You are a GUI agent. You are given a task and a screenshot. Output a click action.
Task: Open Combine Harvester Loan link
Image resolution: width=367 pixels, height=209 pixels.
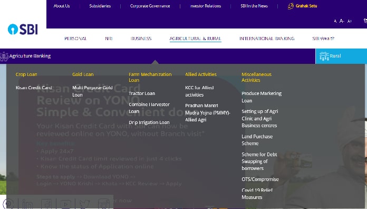tap(149, 108)
